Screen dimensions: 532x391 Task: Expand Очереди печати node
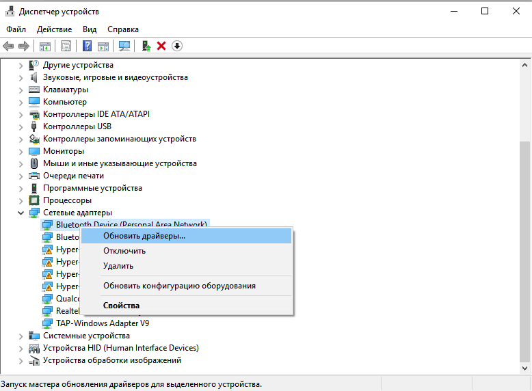click(21, 176)
